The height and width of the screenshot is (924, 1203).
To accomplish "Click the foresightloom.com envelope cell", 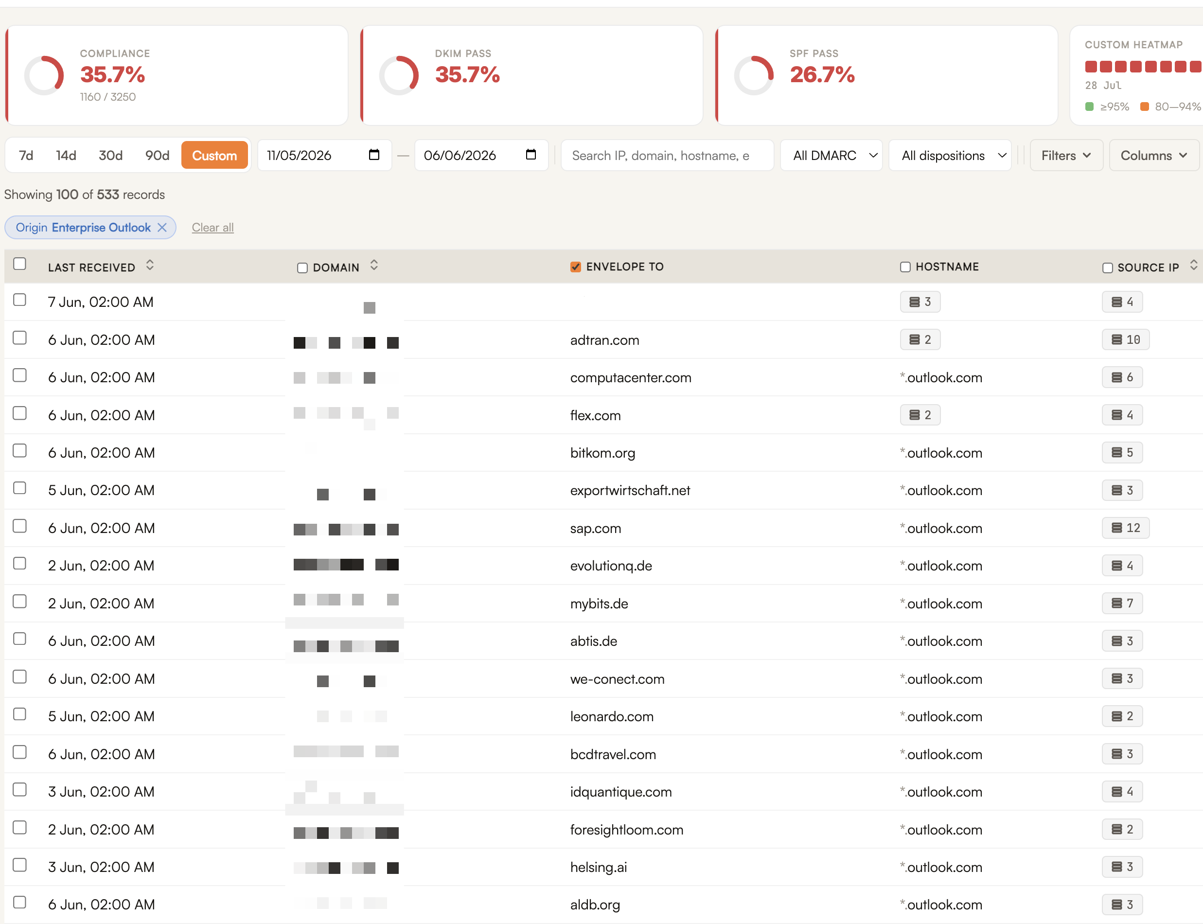I will 627,829.
